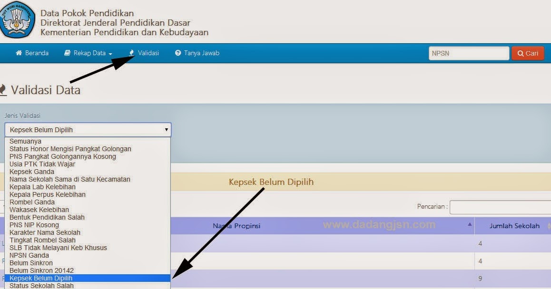Click the dropdown arrow on Jenis Validasi

[166, 129]
